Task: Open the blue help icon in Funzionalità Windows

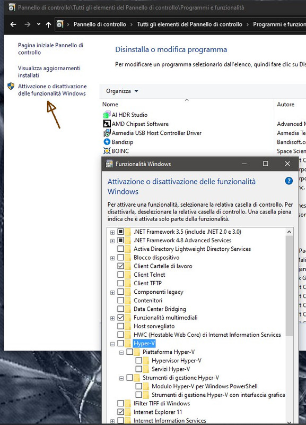Action: click(288, 181)
